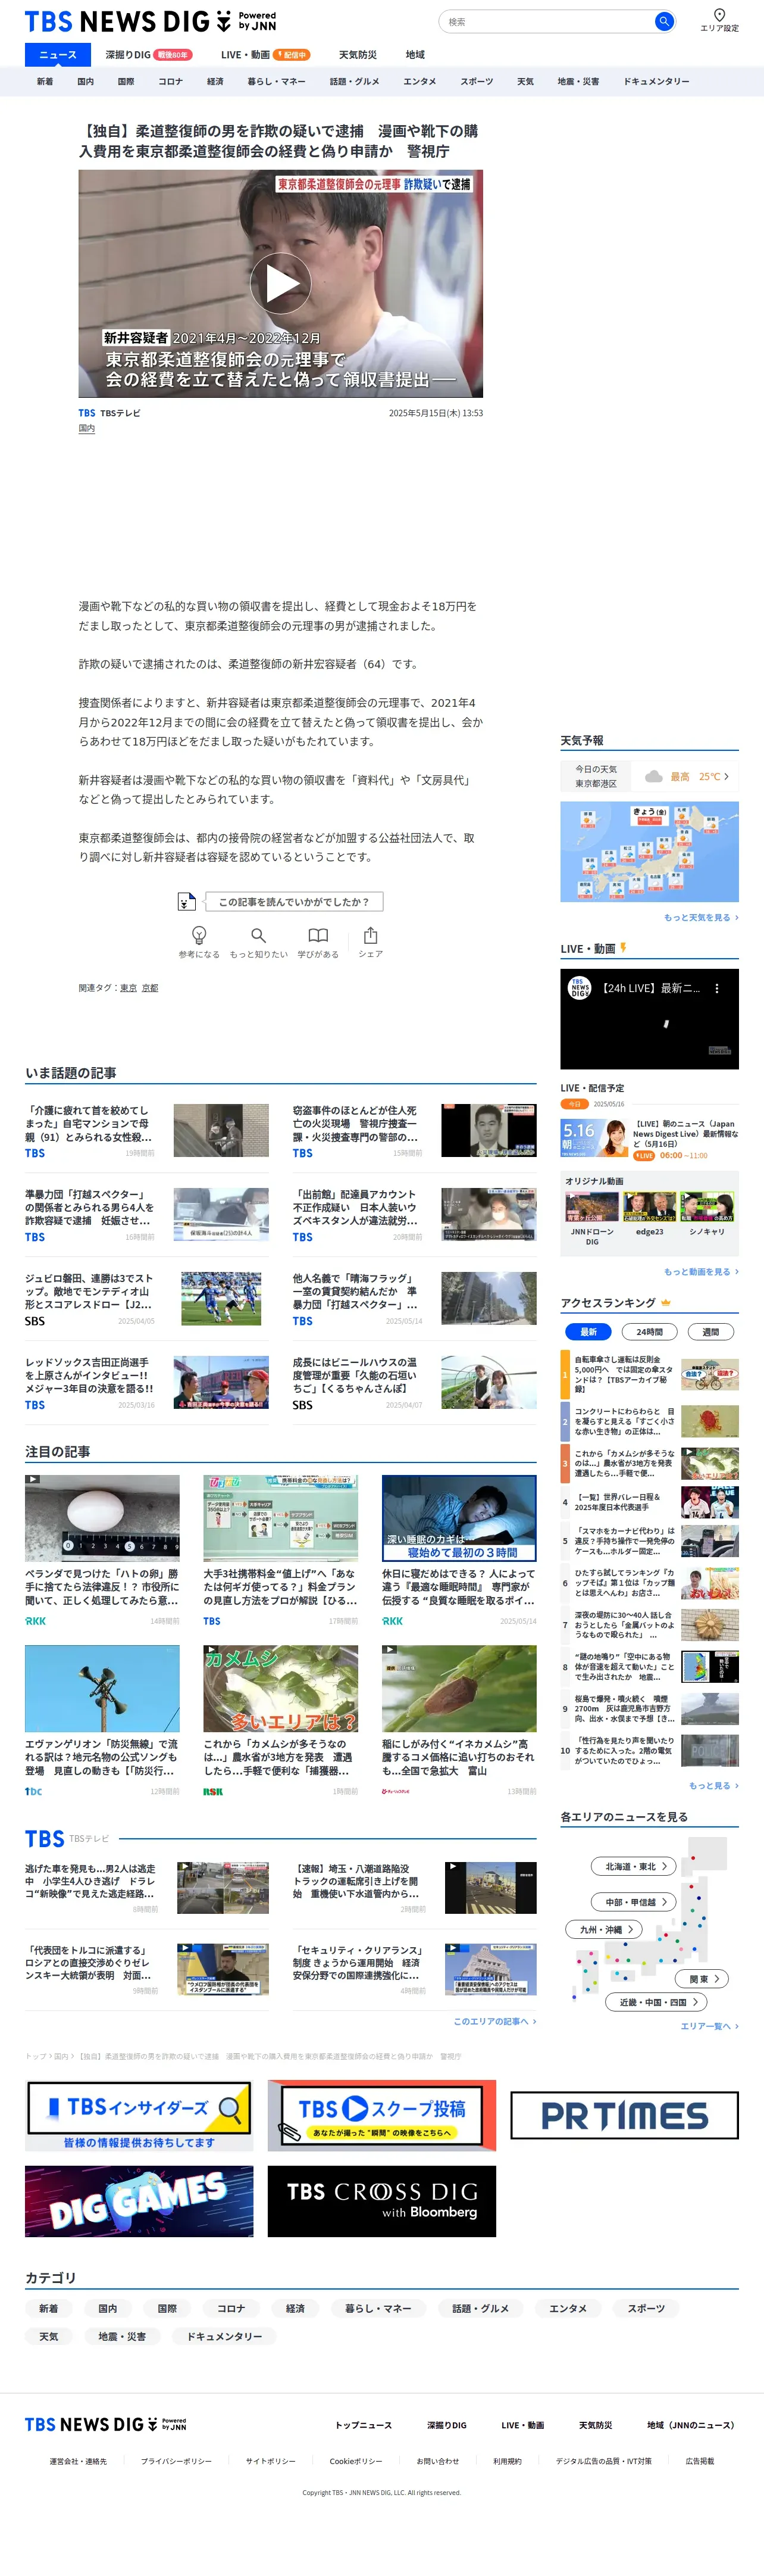Image resolution: width=764 pixels, height=2576 pixels.
Task: Switch to the 天気防災 tab
Action: pyautogui.click(x=358, y=55)
